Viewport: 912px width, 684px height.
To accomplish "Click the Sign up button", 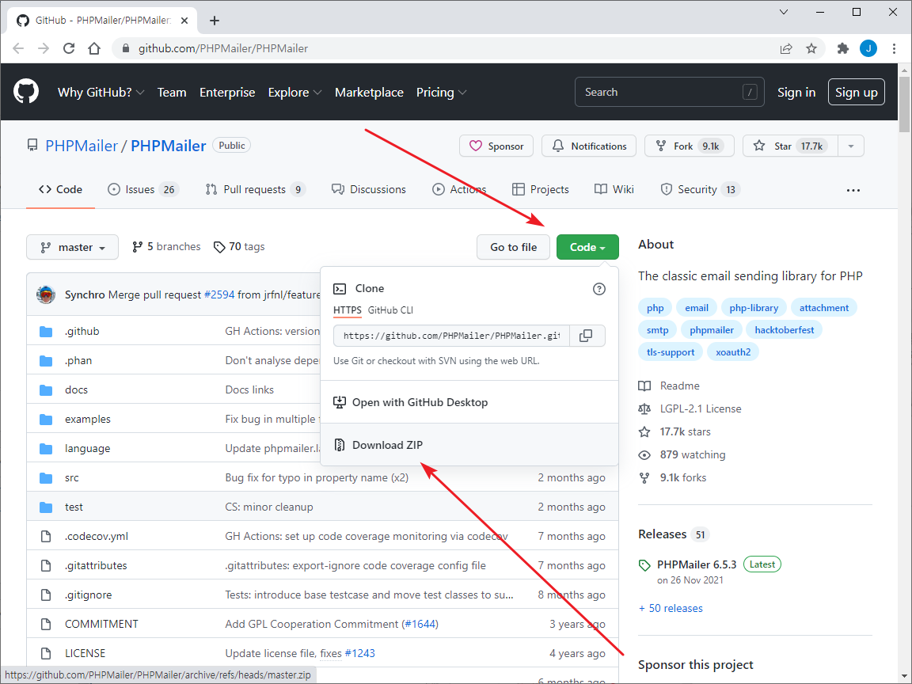I will 856,92.
